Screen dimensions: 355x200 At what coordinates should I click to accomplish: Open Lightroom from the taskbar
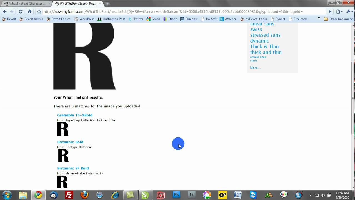[192, 195]
